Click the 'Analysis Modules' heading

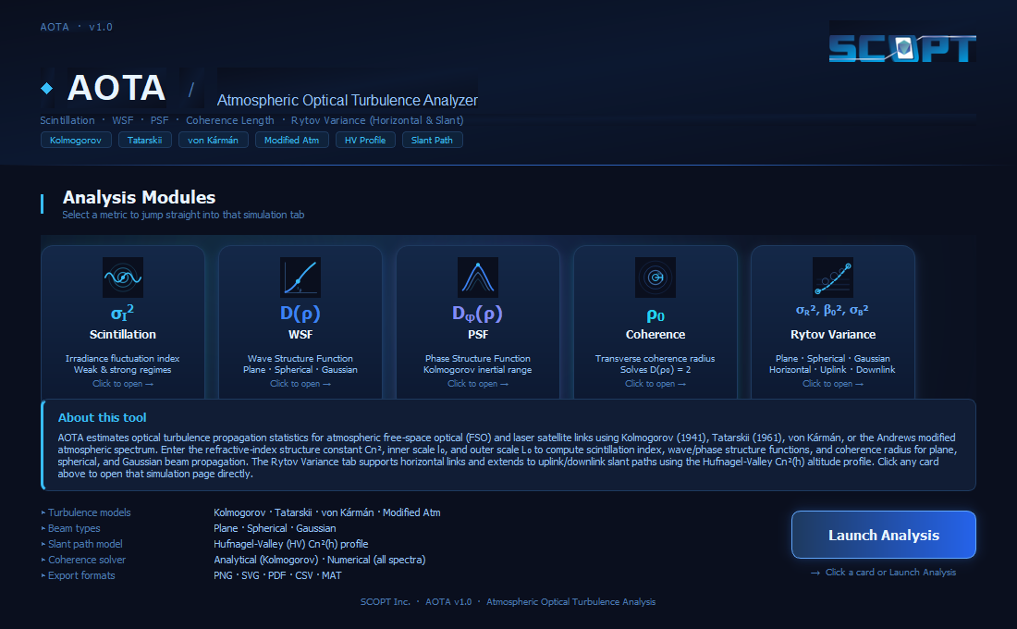coord(139,197)
